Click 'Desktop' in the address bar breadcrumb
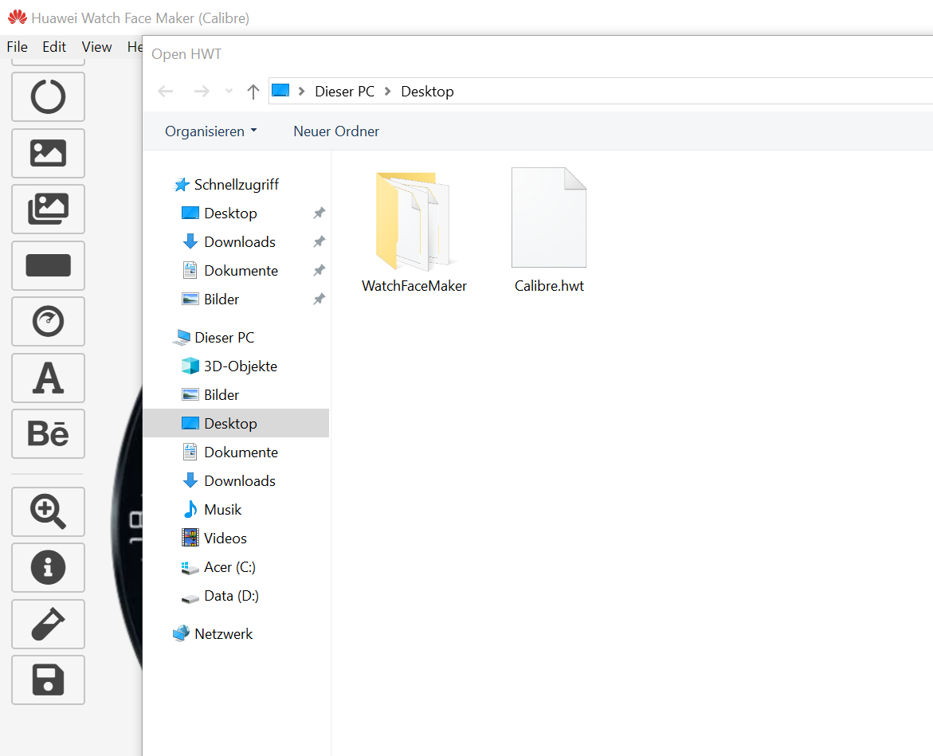933x756 pixels. (427, 92)
